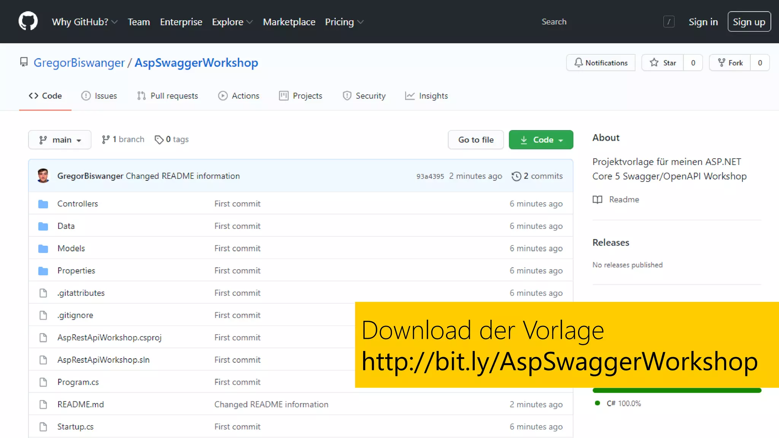Image resolution: width=779 pixels, height=438 pixels.
Task: Click the Startup.cs file icon
Action: pos(43,427)
